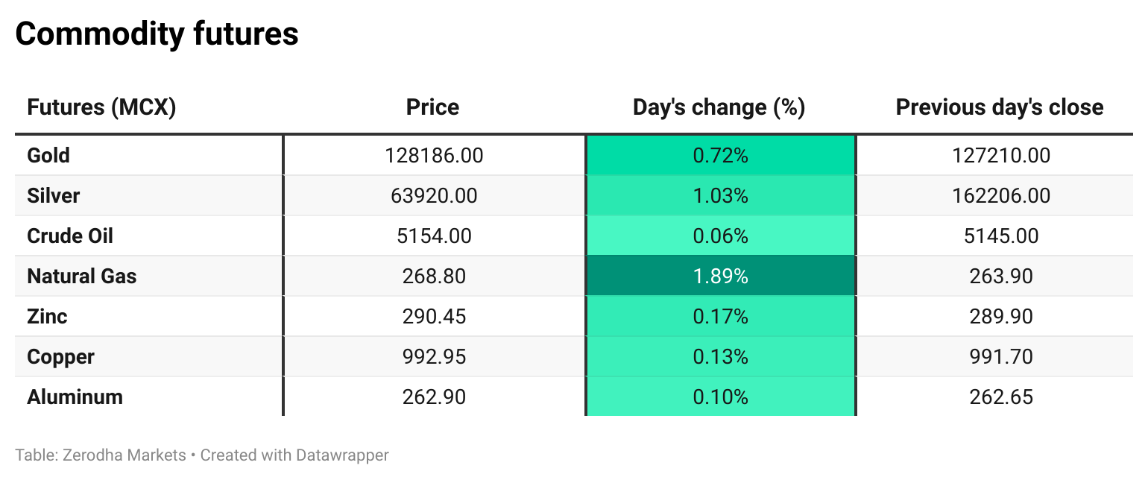Click Silver's previous close 162206.00

(1001, 196)
